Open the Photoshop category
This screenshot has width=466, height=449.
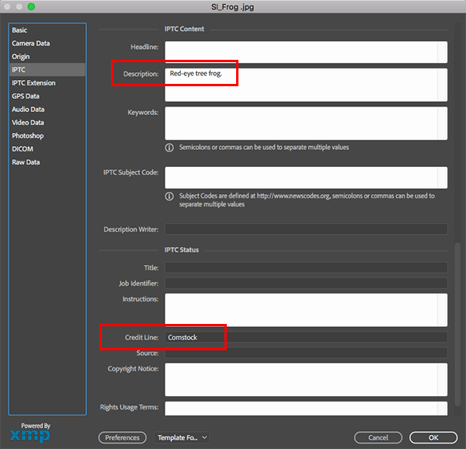pos(47,136)
